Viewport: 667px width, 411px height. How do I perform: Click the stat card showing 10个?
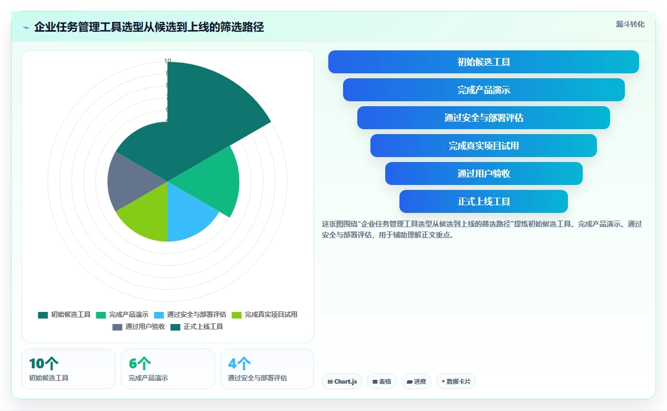pyautogui.click(x=68, y=369)
